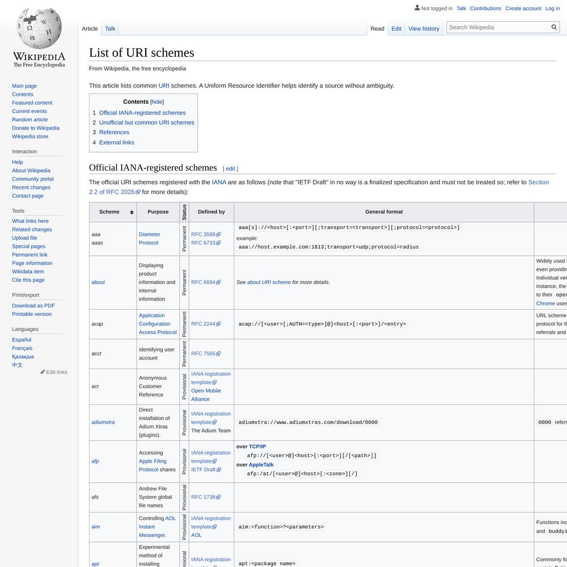View Recent changes

click(31, 187)
